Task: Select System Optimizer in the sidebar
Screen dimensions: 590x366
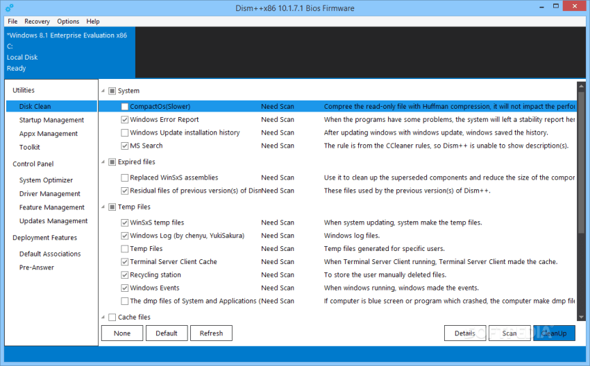Action: [x=46, y=180]
